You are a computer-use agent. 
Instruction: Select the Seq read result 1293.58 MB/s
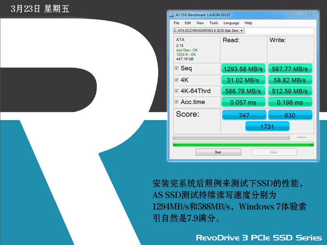[243, 69]
